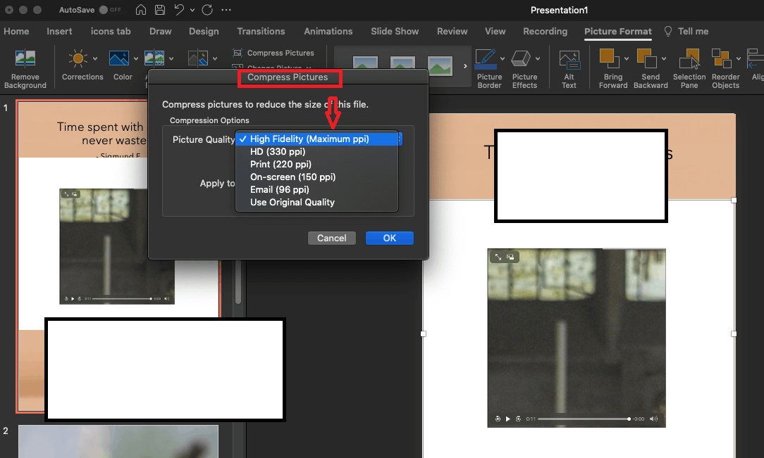
Task: Expand the Corrections dropdown arrow
Action: click(x=95, y=59)
